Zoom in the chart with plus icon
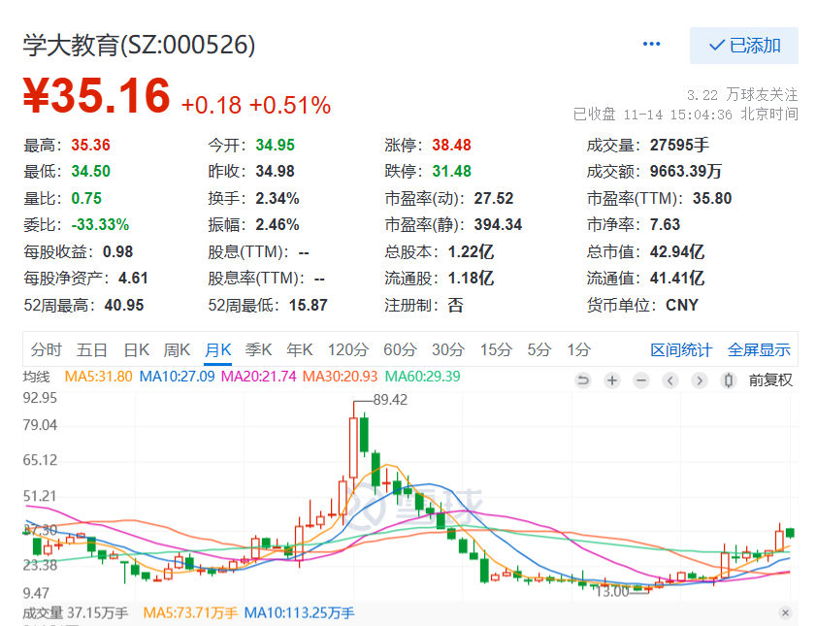The width and height of the screenshot is (816, 626). 612,380
